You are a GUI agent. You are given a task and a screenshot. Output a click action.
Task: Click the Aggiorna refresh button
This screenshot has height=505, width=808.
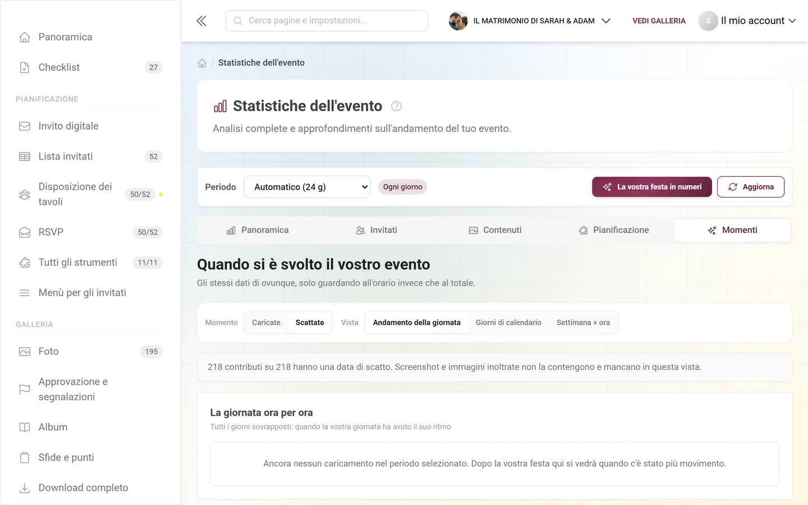tap(751, 187)
